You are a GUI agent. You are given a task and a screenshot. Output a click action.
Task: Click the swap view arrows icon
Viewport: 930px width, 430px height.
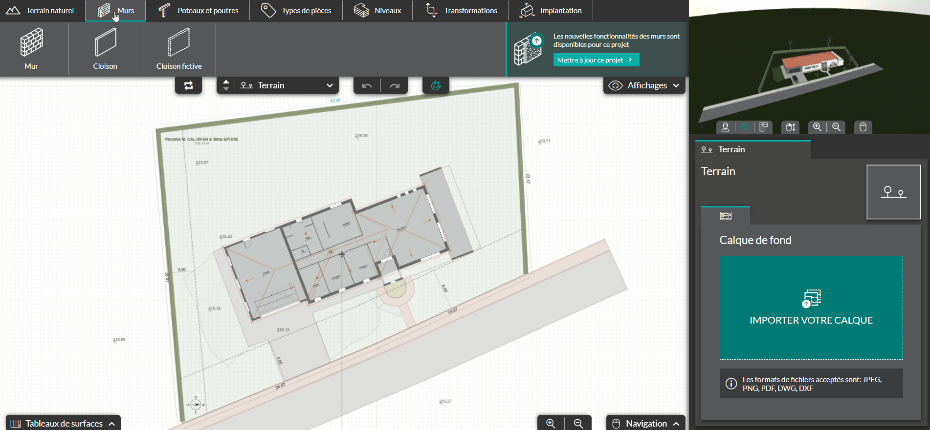[188, 86]
